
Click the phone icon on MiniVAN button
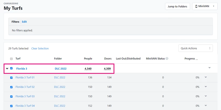click(196, 6)
